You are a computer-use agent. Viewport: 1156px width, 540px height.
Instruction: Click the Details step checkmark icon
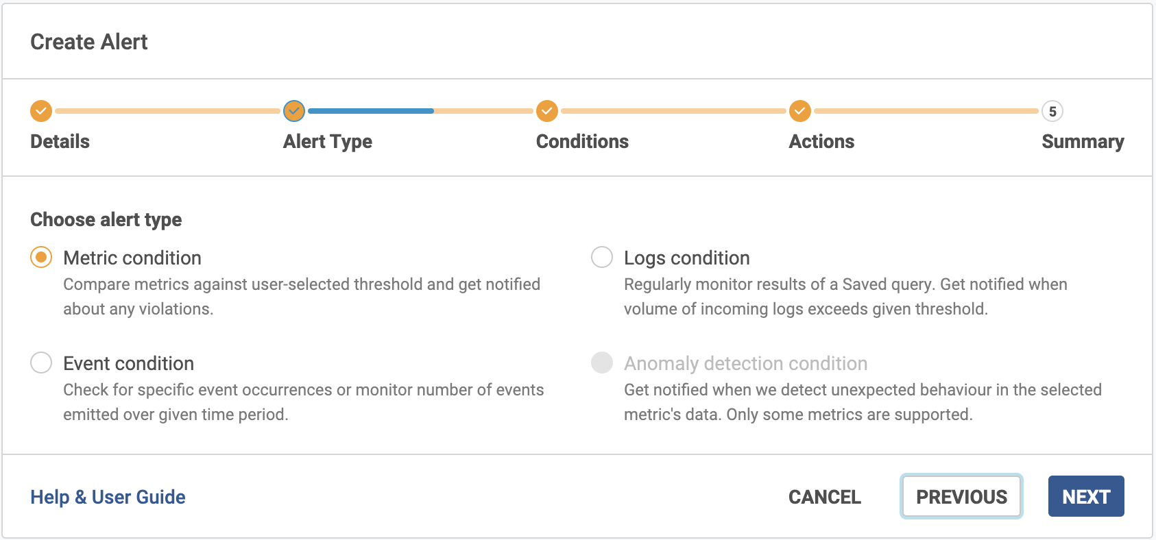(x=41, y=110)
